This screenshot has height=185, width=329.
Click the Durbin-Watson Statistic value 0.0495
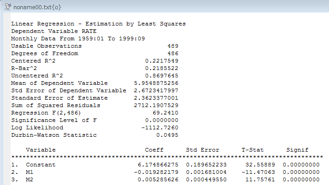(167, 135)
